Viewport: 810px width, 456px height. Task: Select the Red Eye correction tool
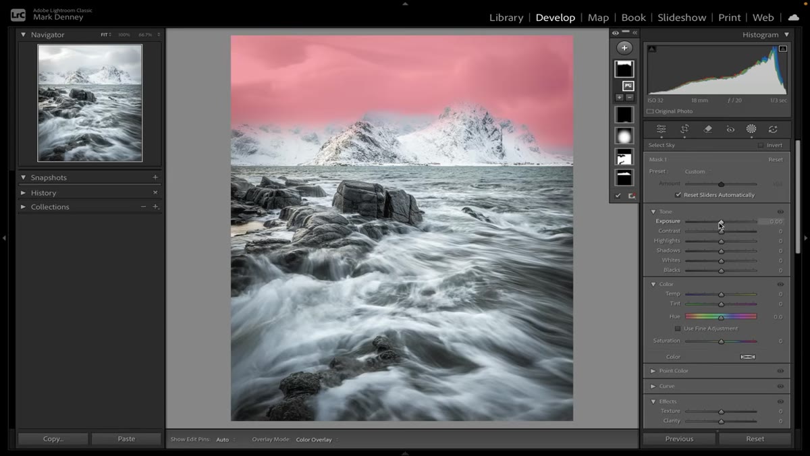click(730, 129)
